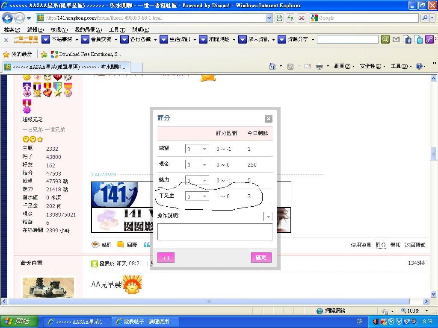Open the 工具(T) menu in menu bar
Viewport: 438px width, 328px height.
(117, 30)
